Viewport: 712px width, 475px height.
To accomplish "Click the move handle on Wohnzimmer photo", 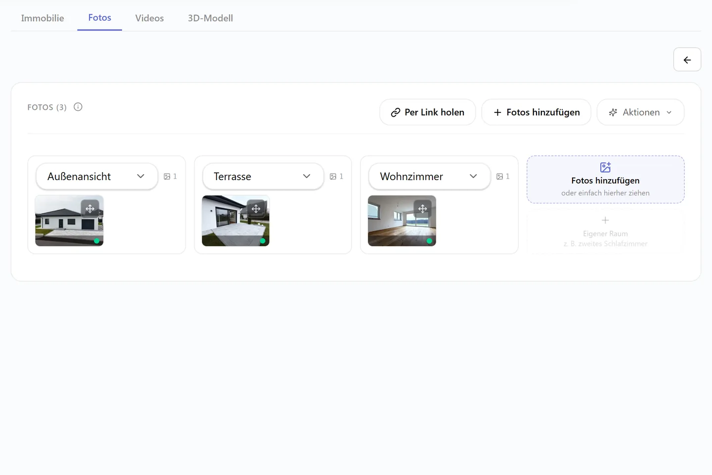I will (x=423, y=209).
